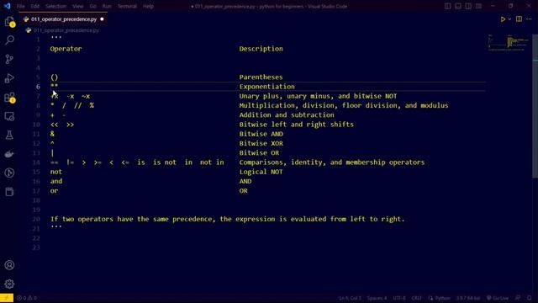The width and height of the screenshot is (538, 303).
Task: Open the bottom-most sidebar view icon above Accounts
Action: [x=9, y=192]
